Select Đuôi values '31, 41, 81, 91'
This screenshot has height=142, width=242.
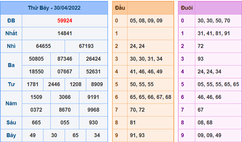[214, 33]
